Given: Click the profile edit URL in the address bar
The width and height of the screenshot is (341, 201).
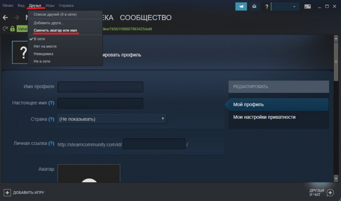Looking at the screenshot, I should pyautogui.click(x=127, y=29).
